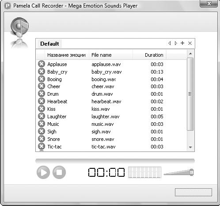Remove the Kiss emotion entry
220x206 pixels.
42,109
